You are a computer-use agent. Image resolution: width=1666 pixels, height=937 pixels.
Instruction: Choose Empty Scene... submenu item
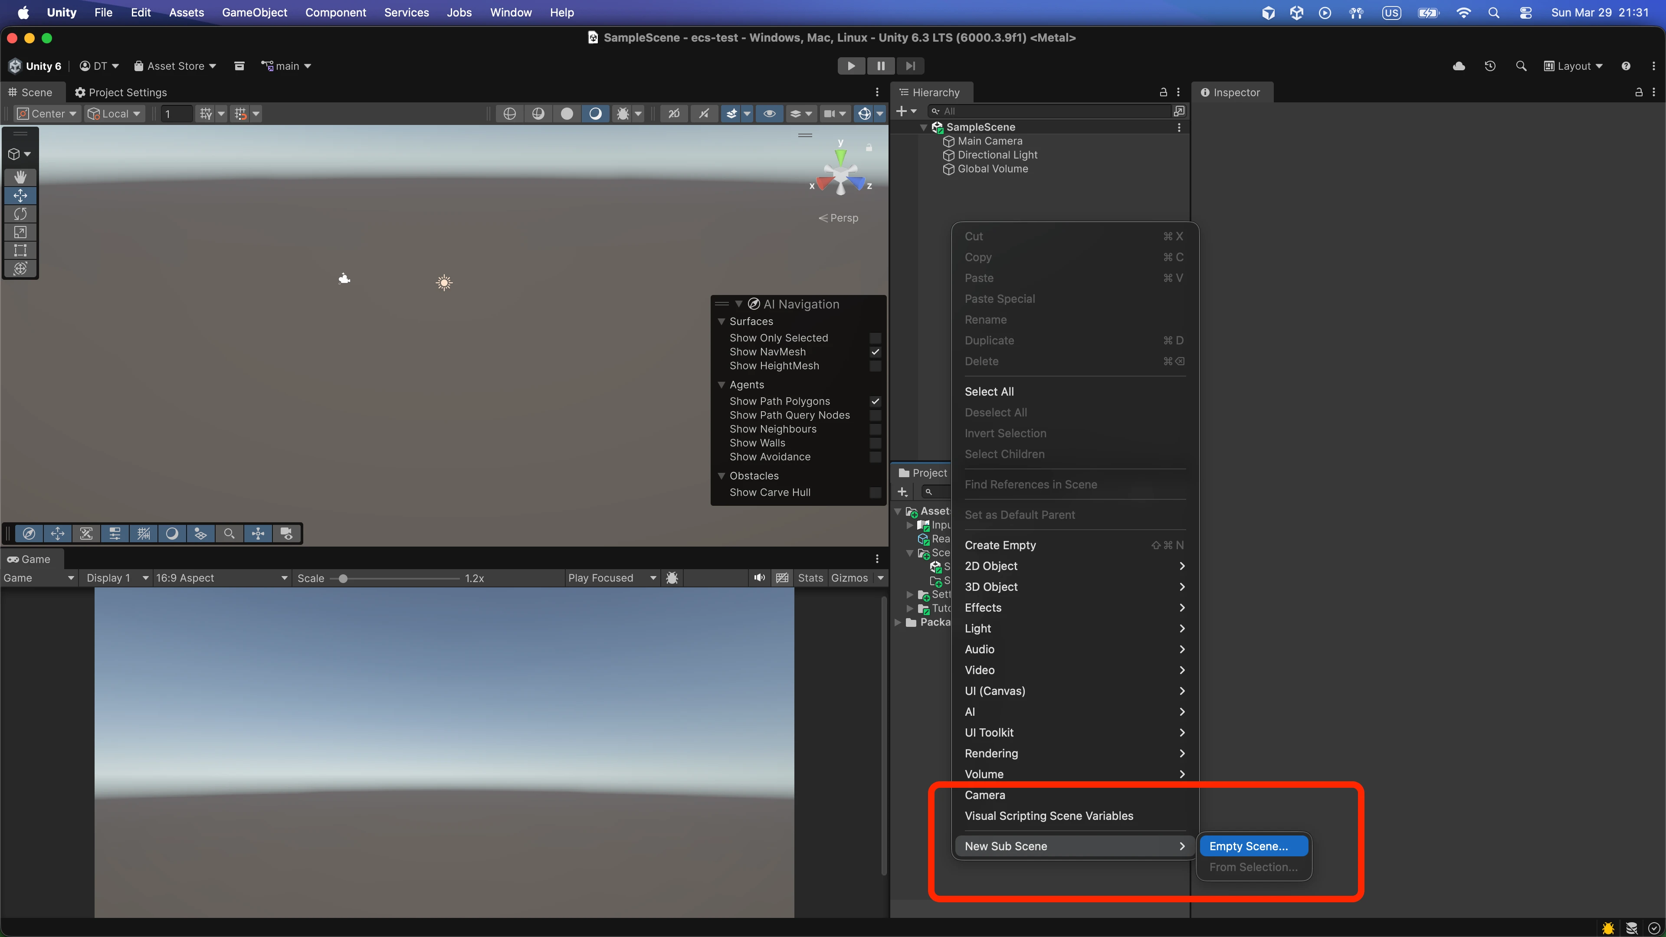tap(1253, 846)
